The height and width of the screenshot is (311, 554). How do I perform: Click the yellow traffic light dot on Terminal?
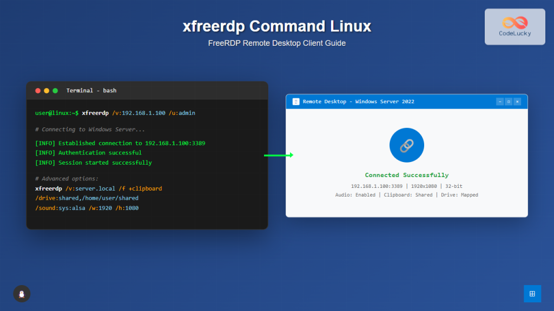point(46,91)
